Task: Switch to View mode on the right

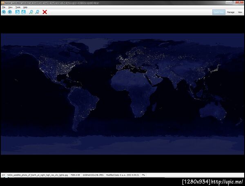Action: (x=240, y=12)
